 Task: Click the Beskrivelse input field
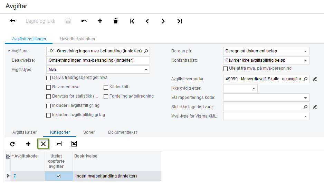pos(98,60)
